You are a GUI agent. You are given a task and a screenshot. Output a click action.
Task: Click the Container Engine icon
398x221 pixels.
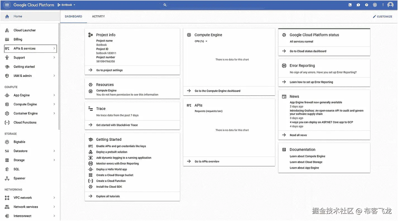(x=7, y=113)
